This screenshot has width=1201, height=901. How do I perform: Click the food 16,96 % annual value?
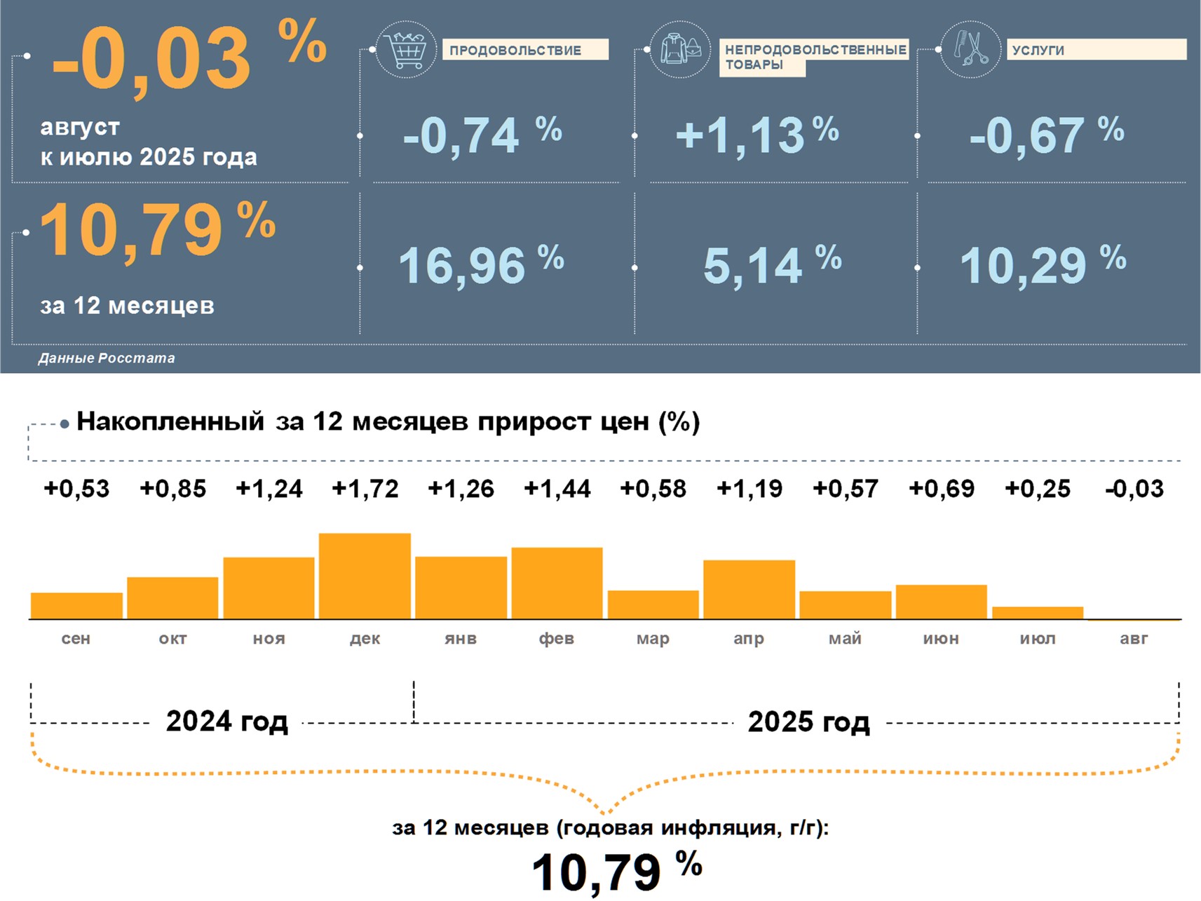[x=481, y=265]
